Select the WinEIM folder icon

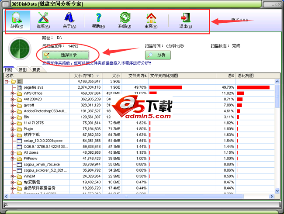[19, 176]
